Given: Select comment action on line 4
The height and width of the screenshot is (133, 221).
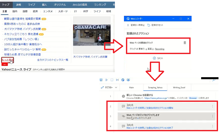Looking at the screenshot, I should pos(167,126).
